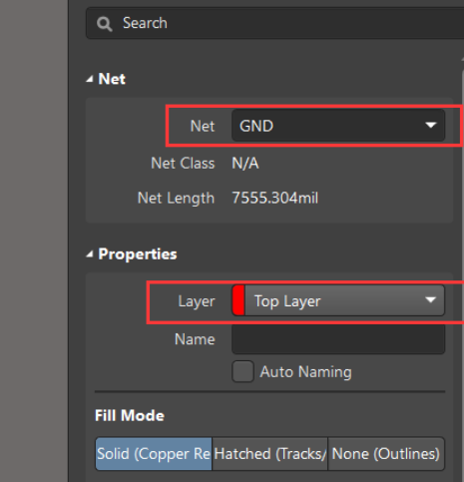This screenshot has height=482, width=464.
Task: Collapse the Properties section
Action: (x=89, y=254)
